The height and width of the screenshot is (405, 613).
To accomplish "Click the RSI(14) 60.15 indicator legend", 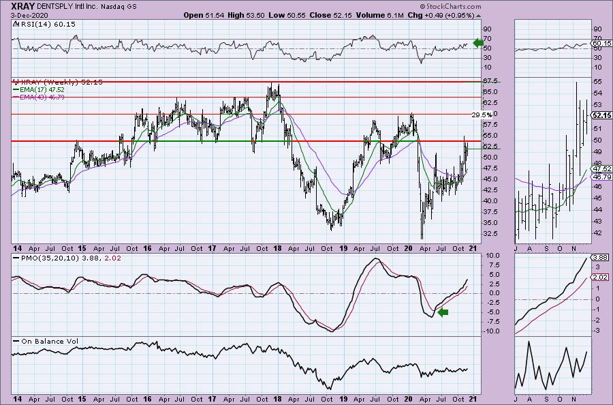I will pyautogui.click(x=47, y=24).
